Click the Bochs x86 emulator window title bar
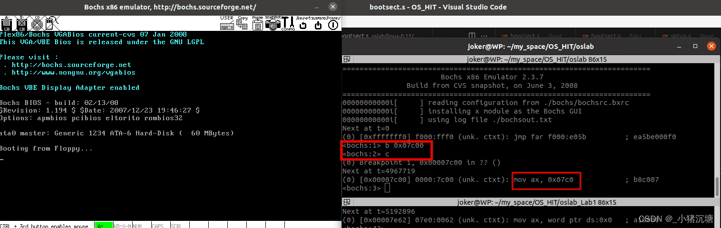Screen dimensions: 721x228 pos(170,7)
